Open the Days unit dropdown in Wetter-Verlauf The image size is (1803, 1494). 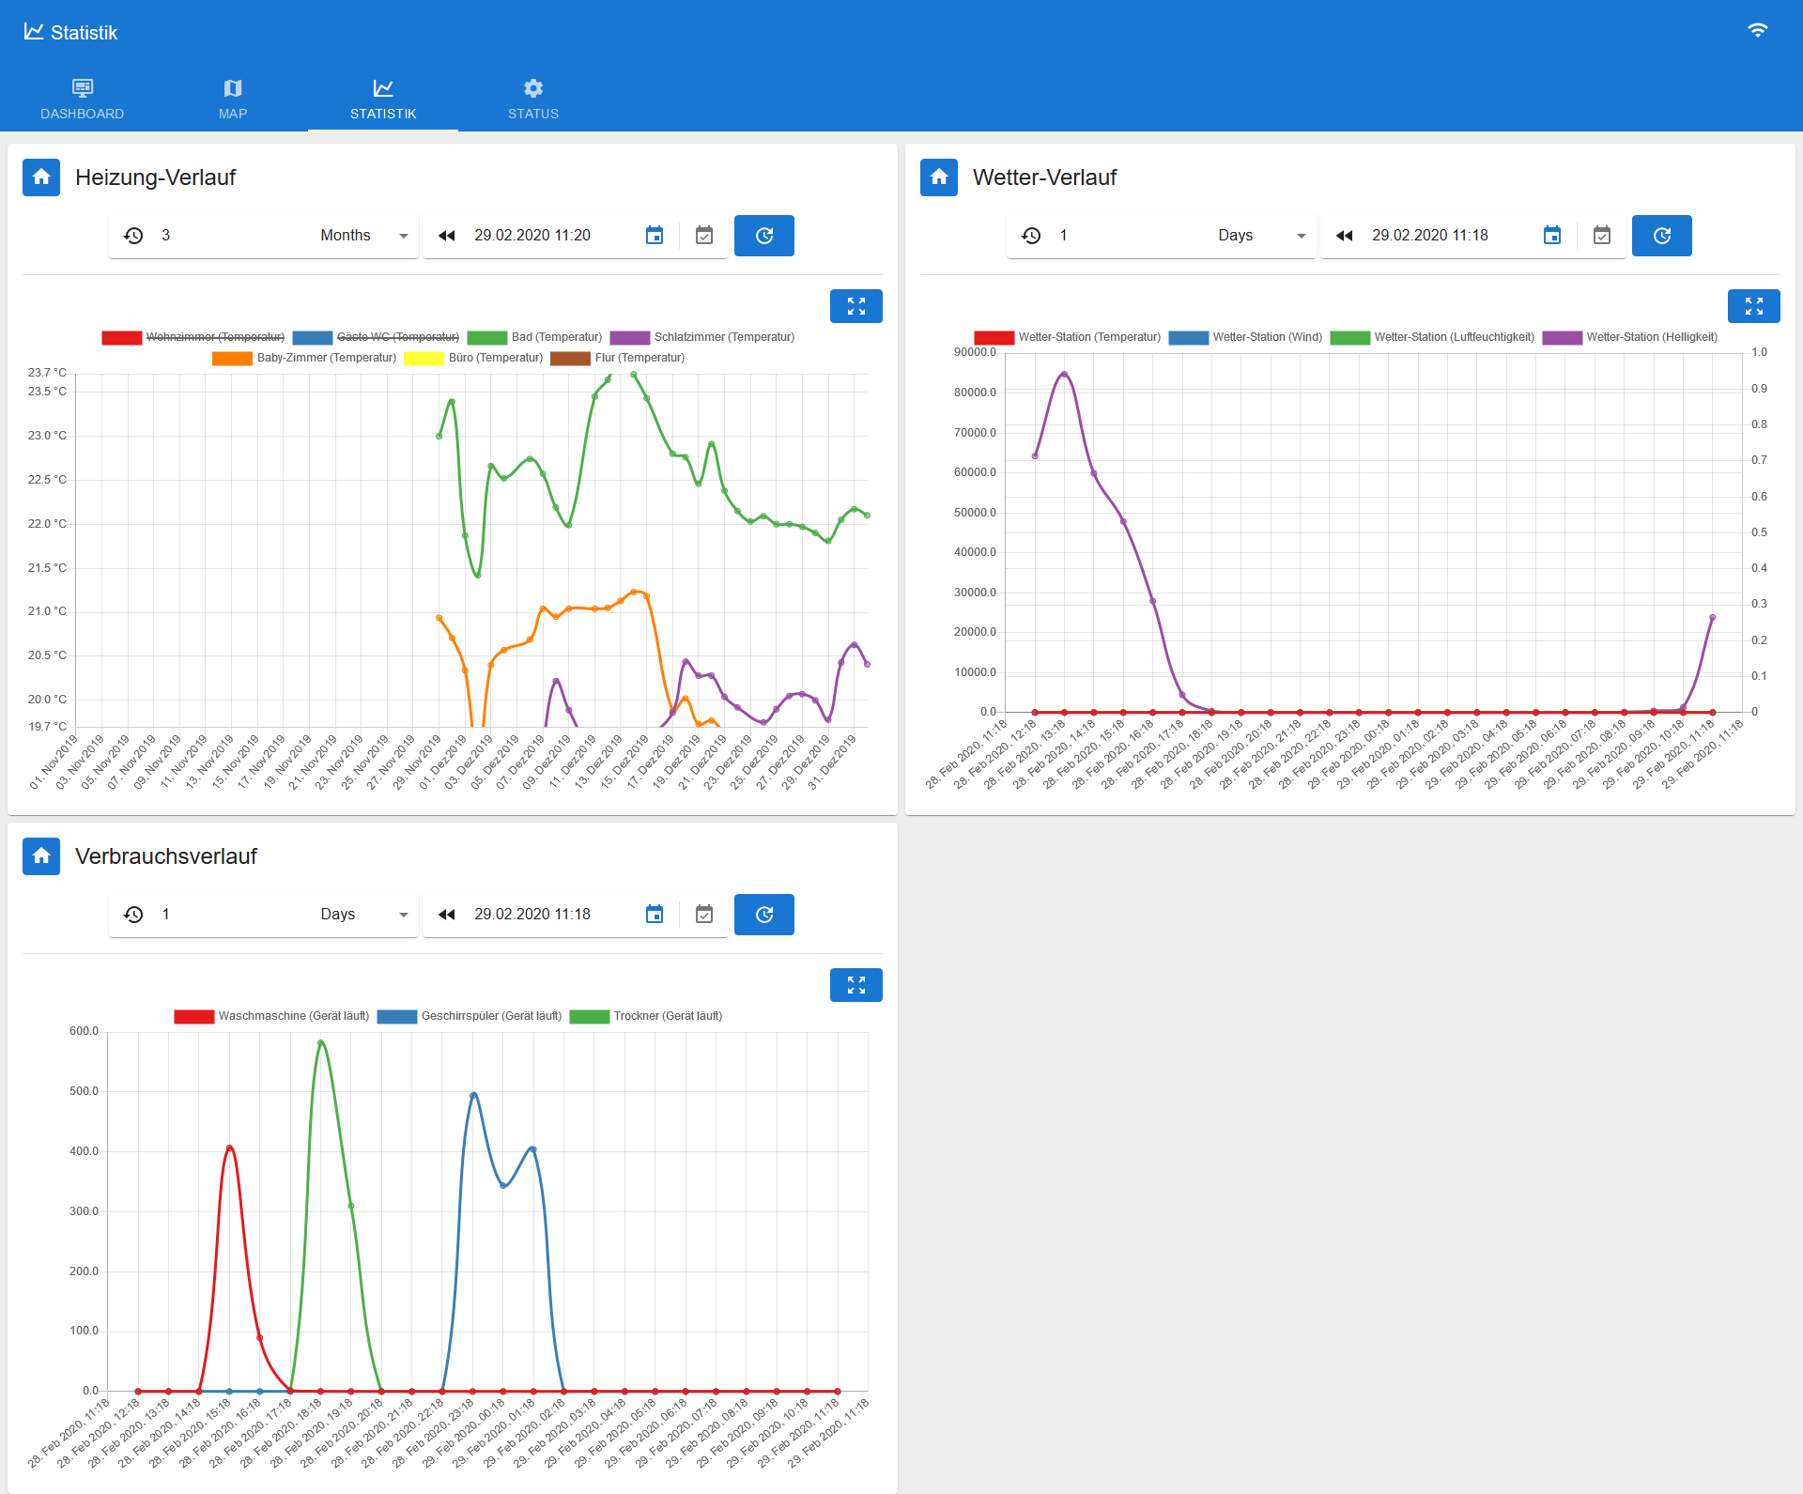point(1262,236)
